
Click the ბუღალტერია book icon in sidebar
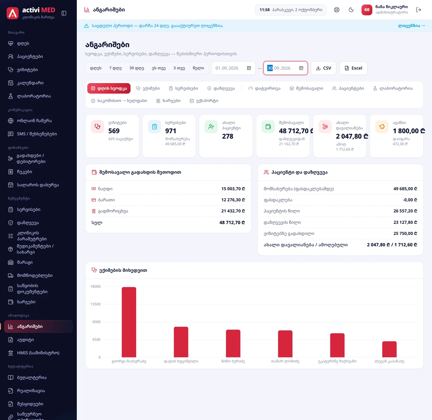tap(10, 377)
